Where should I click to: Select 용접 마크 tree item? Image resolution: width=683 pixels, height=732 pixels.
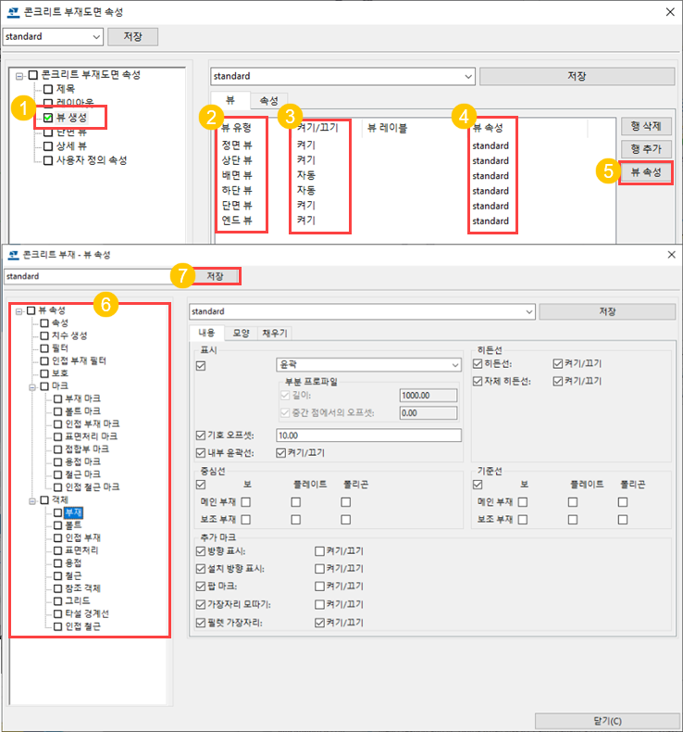click(82, 461)
